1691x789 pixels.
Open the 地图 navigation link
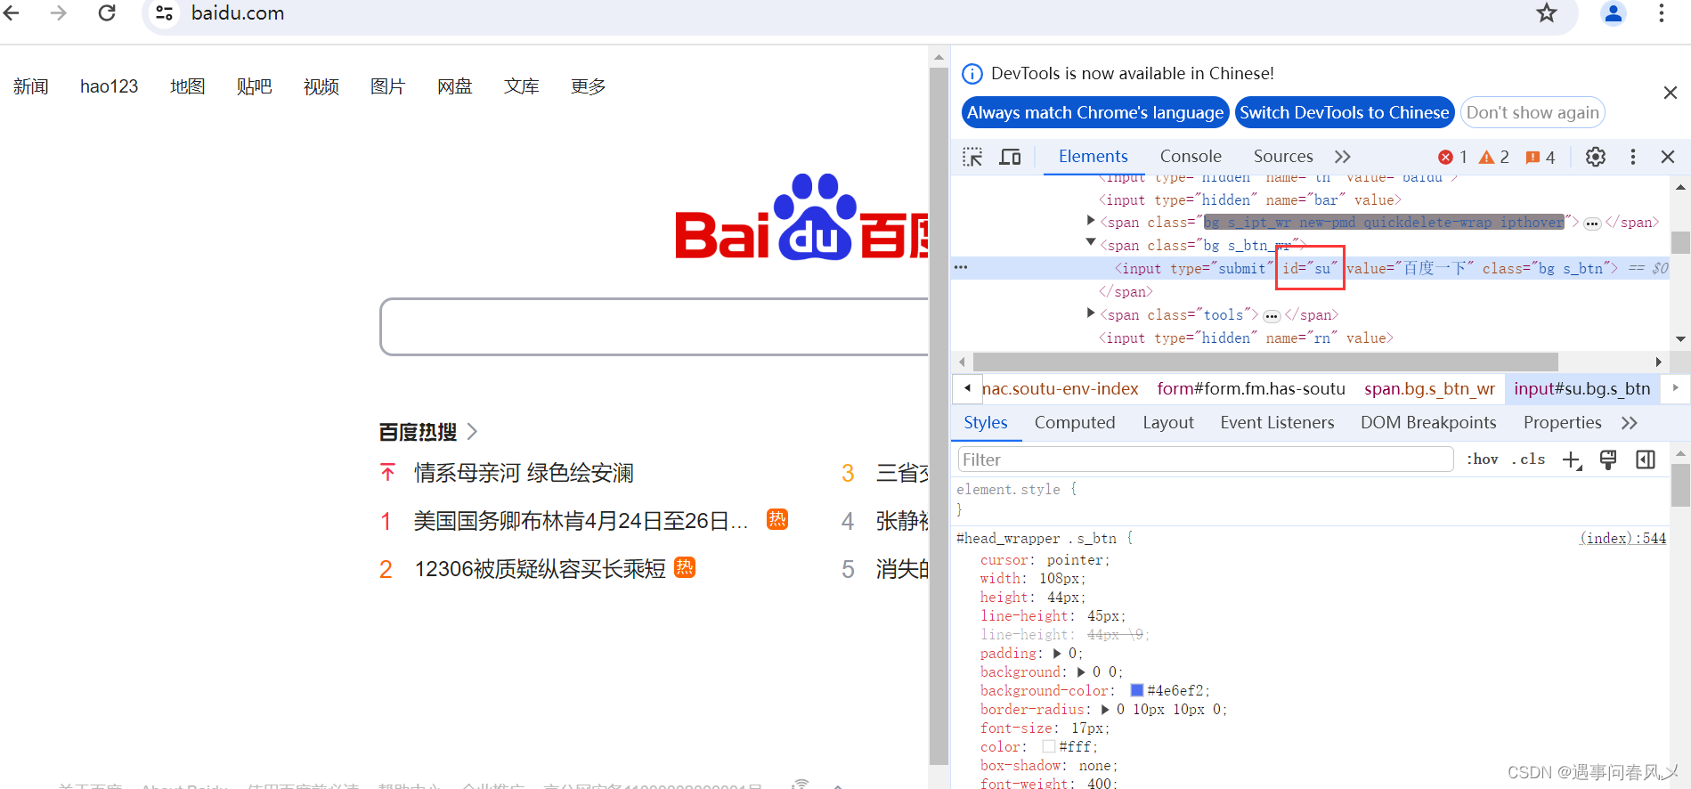[x=187, y=86]
